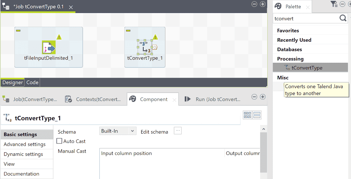The height and width of the screenshot is (179, 351).
Task: Open the View settings section
Action: [27, 164]
